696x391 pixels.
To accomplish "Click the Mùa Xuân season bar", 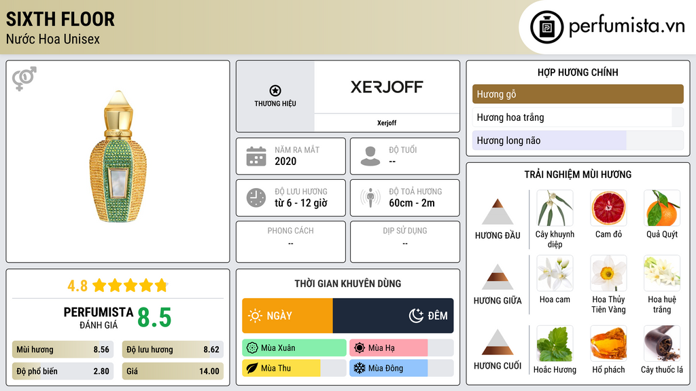I will (x=294, y=348).
